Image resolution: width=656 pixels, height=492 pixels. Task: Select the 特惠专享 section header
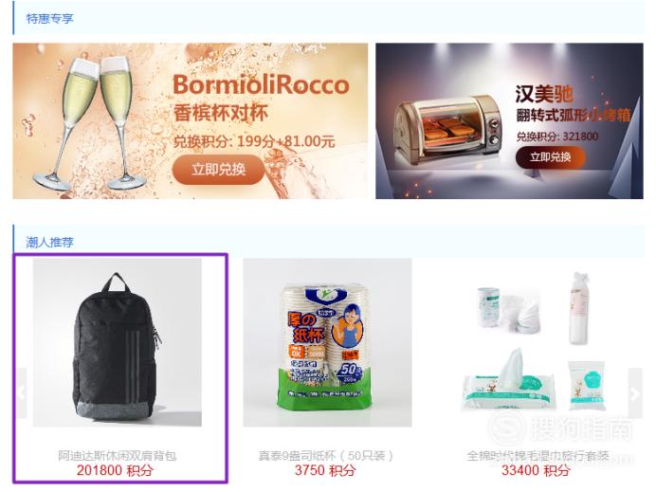click(50, 19)
